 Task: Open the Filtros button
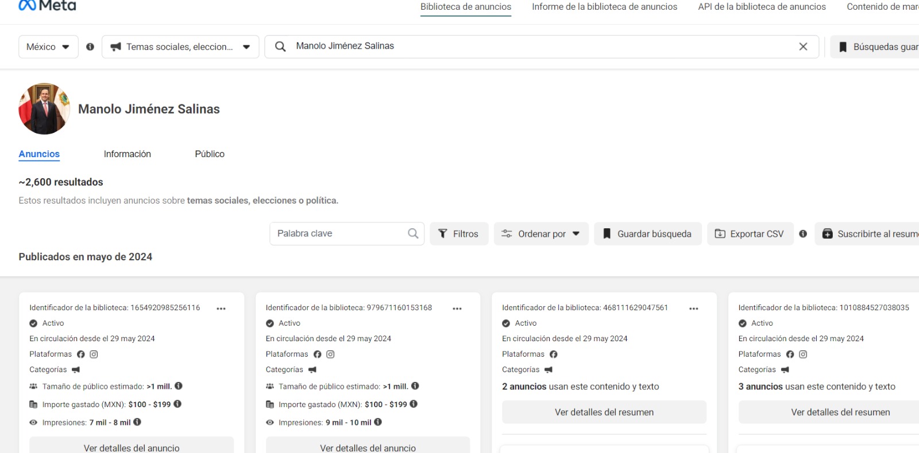(459, 233)
